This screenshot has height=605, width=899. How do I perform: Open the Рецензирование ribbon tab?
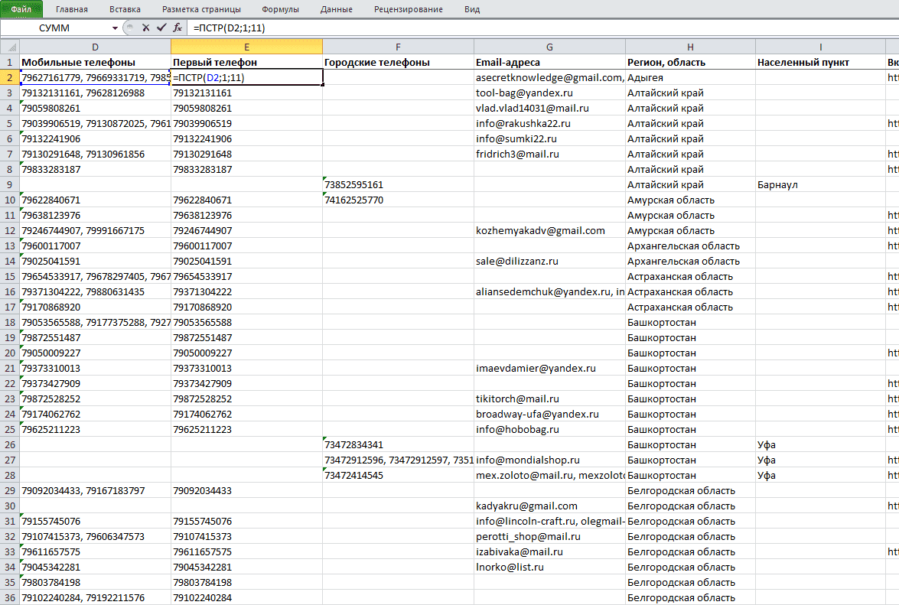tap(409, 9)
